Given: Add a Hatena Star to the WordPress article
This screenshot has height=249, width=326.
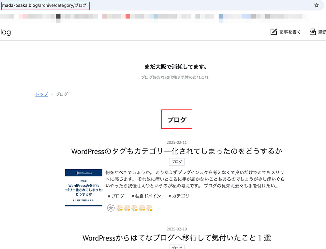Looking at the screenshot, I should [111, 208].
